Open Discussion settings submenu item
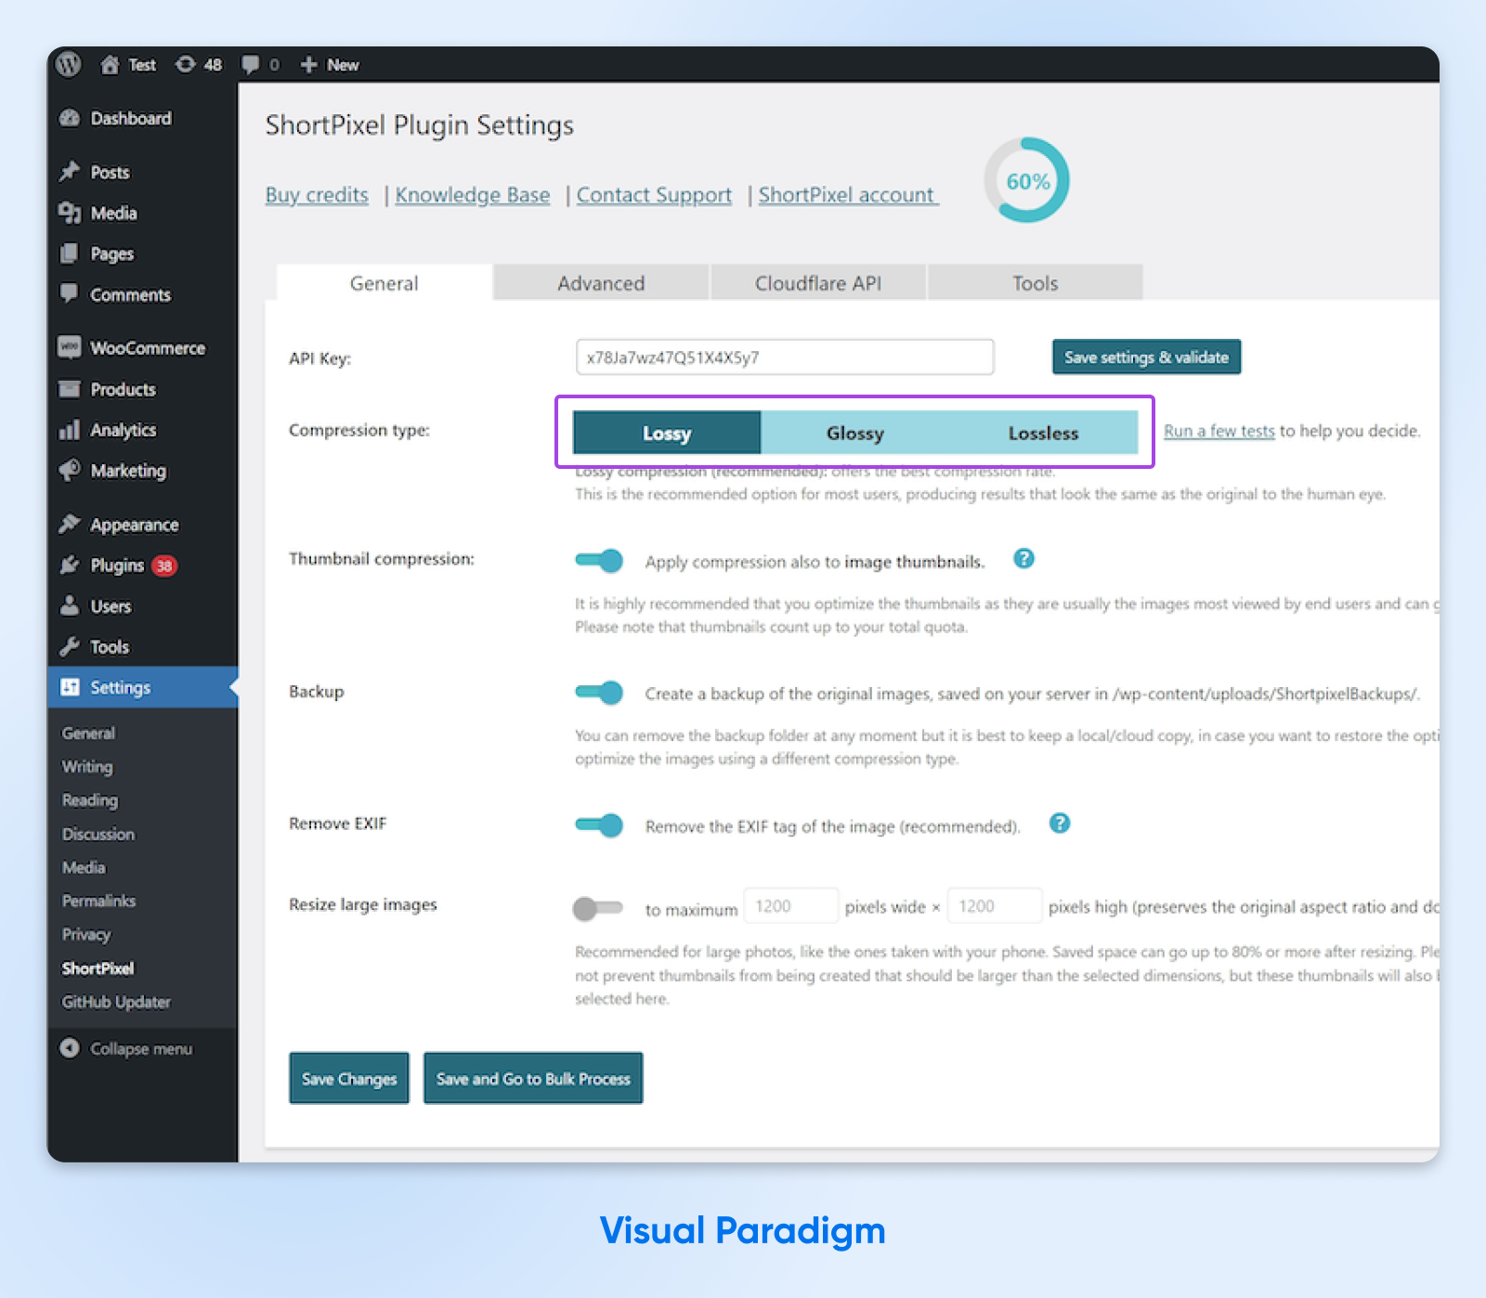The image size is (1486, 1298). [98, 834]
